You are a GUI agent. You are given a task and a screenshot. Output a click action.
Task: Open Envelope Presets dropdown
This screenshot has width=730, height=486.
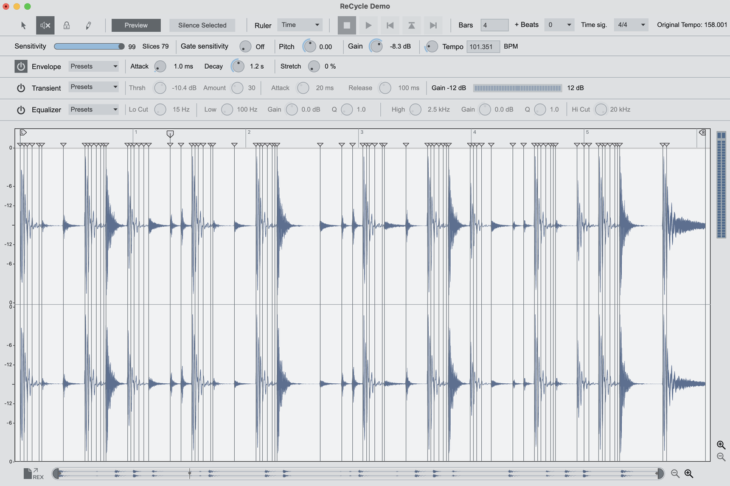coord(94,66)
